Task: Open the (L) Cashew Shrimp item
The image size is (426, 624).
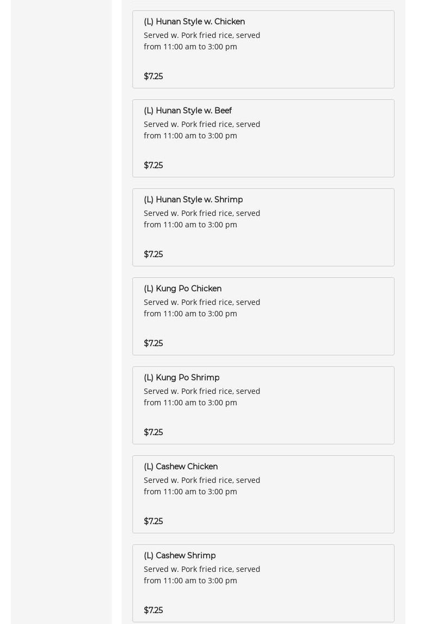Action: 180,556
